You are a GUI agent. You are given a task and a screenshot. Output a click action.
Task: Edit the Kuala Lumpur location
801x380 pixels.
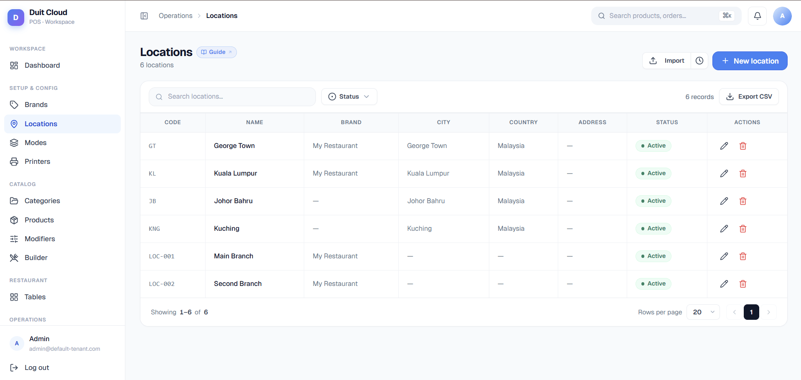[724, 173]
